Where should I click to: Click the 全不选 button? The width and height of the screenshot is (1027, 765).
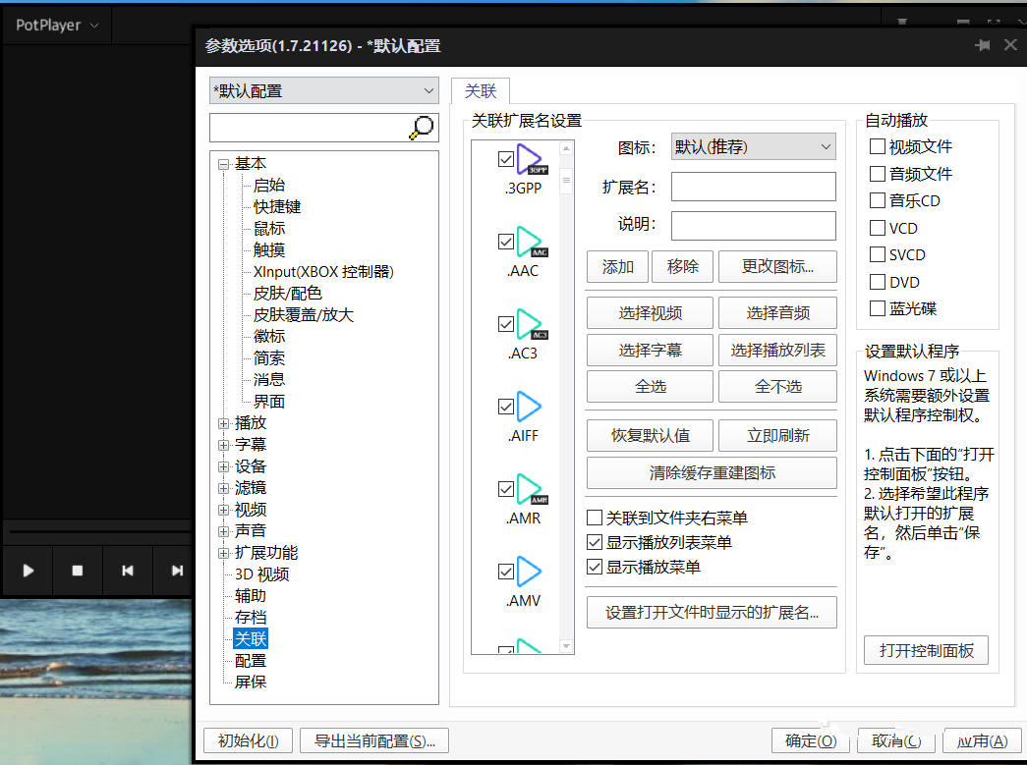[x=777, y=387]
